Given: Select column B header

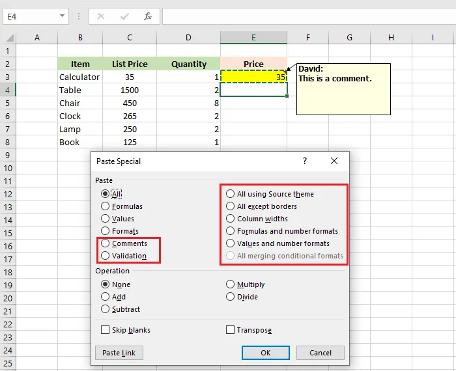Looking at the screenshot, I should [x=80, y=38].
